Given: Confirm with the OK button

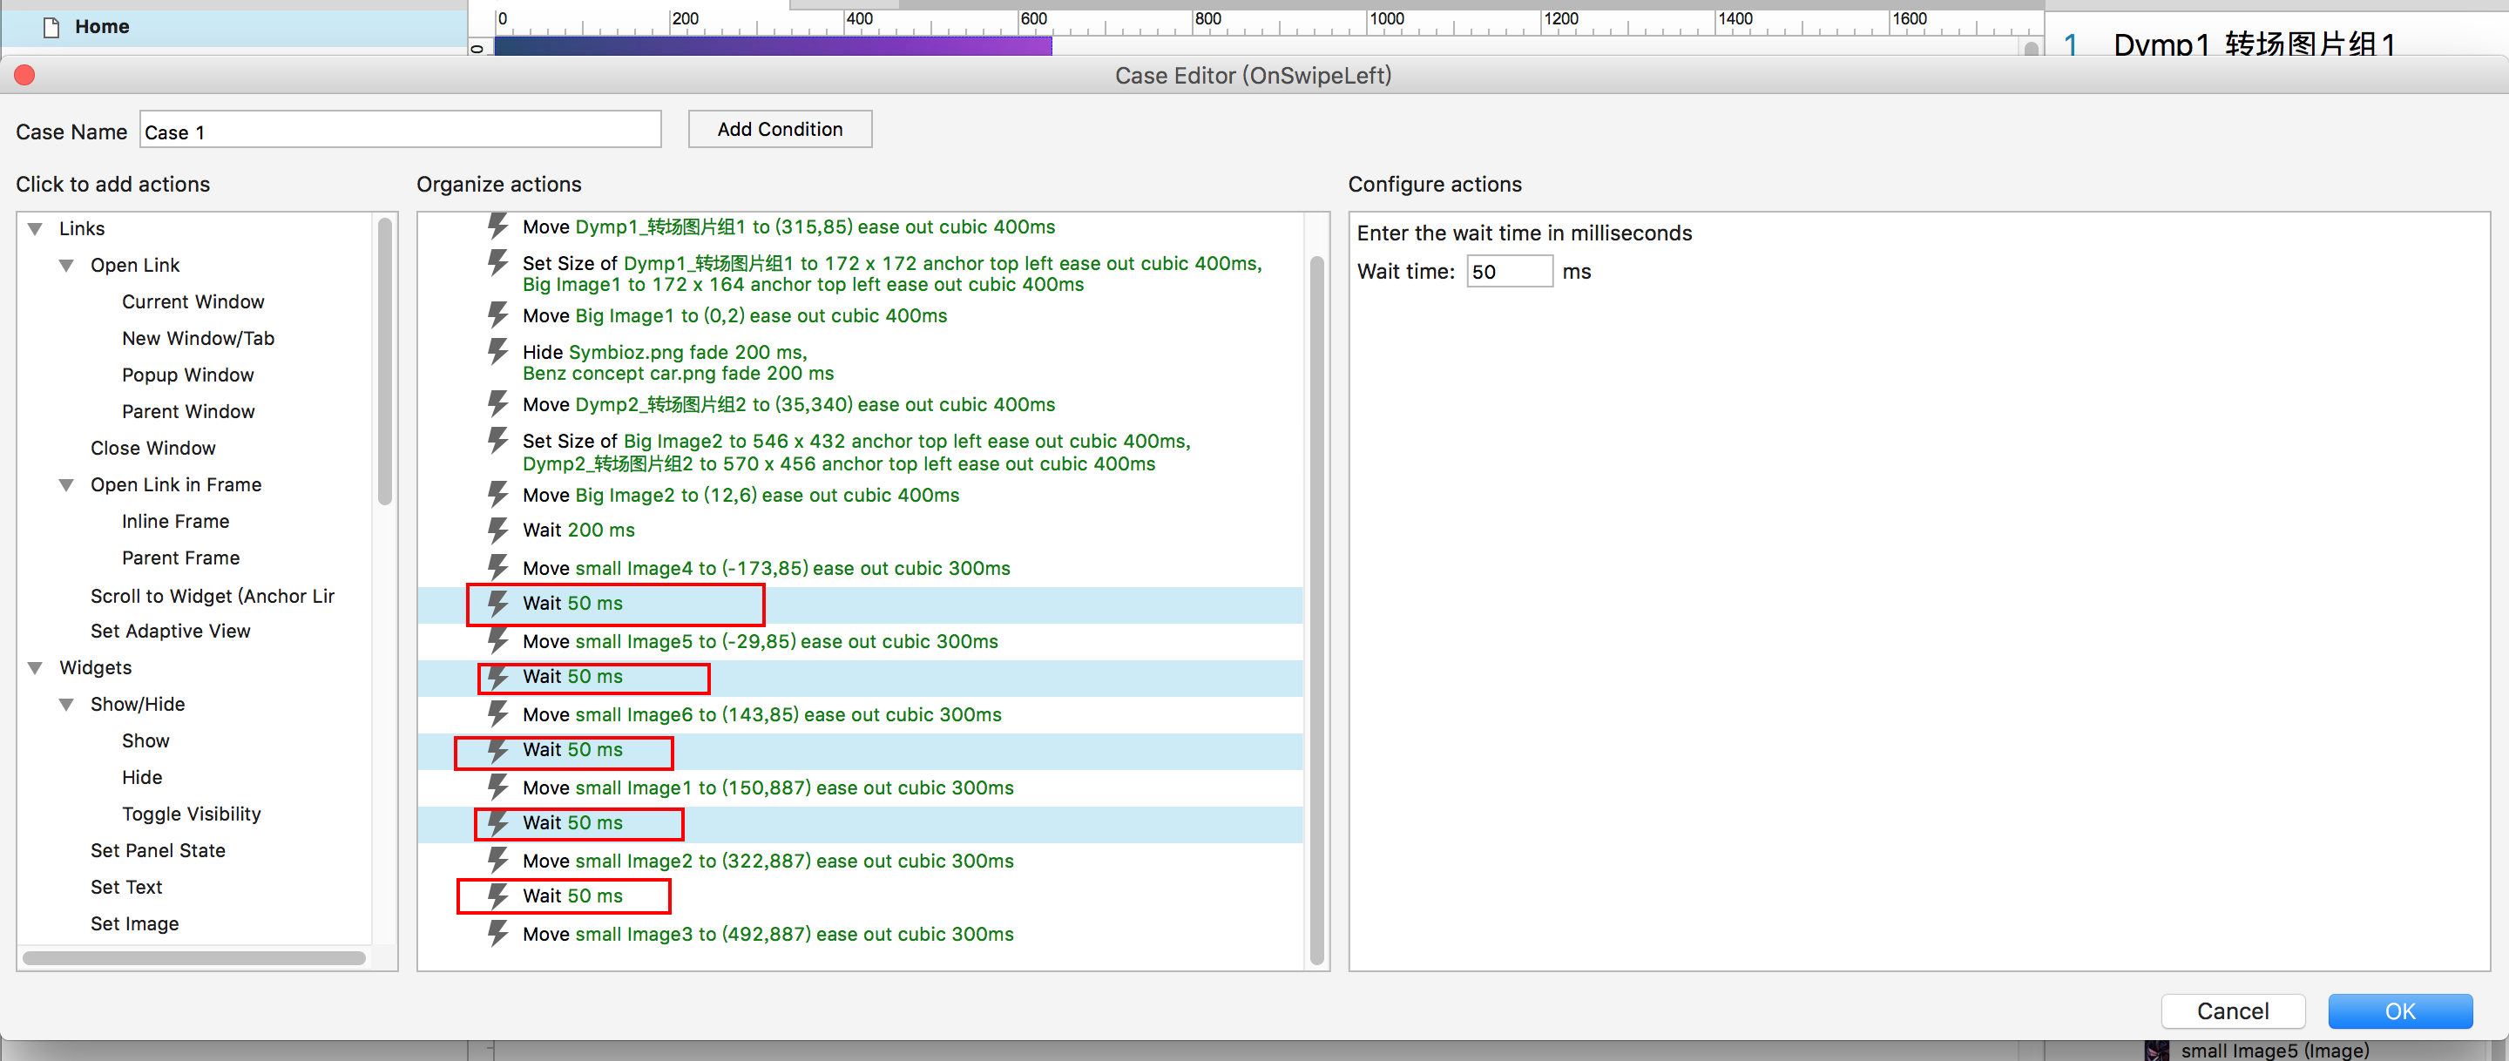Looking at the screenshot, I should (x=2399, y=1010).
